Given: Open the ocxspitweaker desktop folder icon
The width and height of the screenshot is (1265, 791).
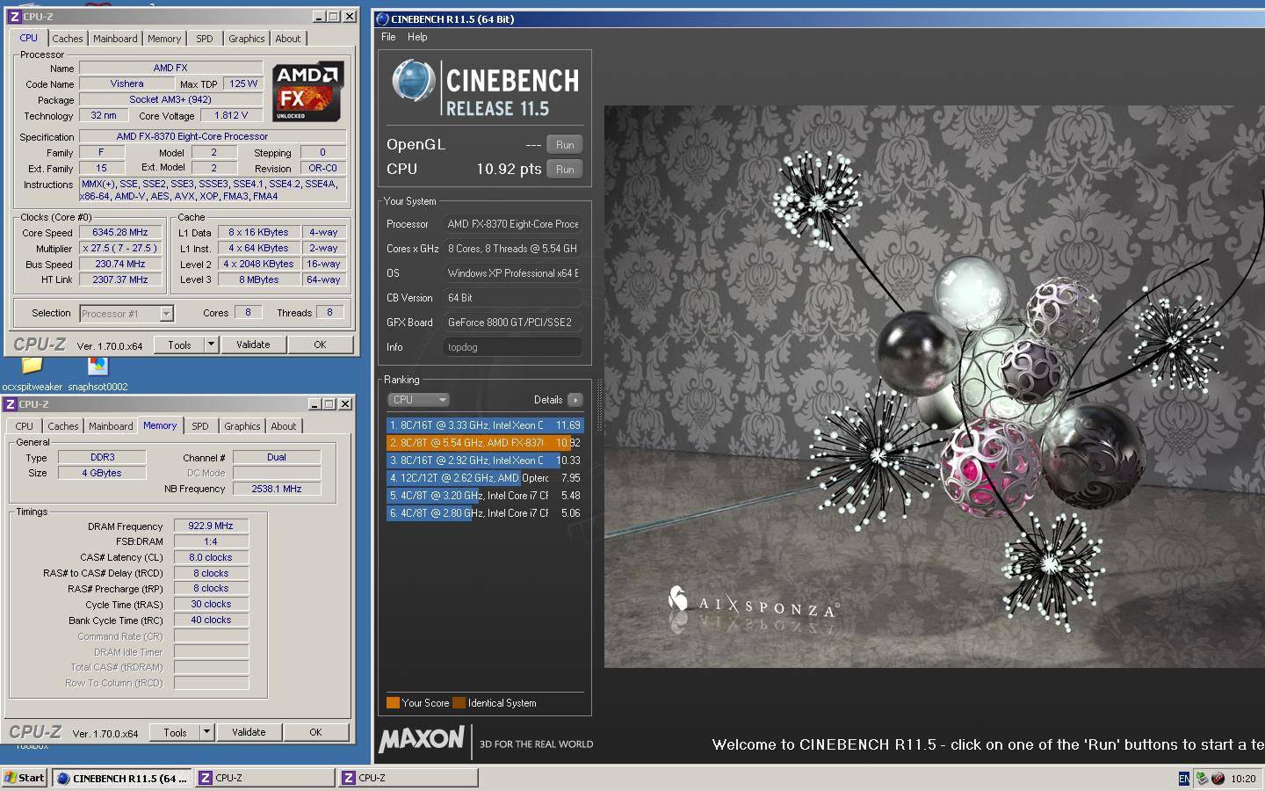Looking at the screenshot, I should 32,365.
